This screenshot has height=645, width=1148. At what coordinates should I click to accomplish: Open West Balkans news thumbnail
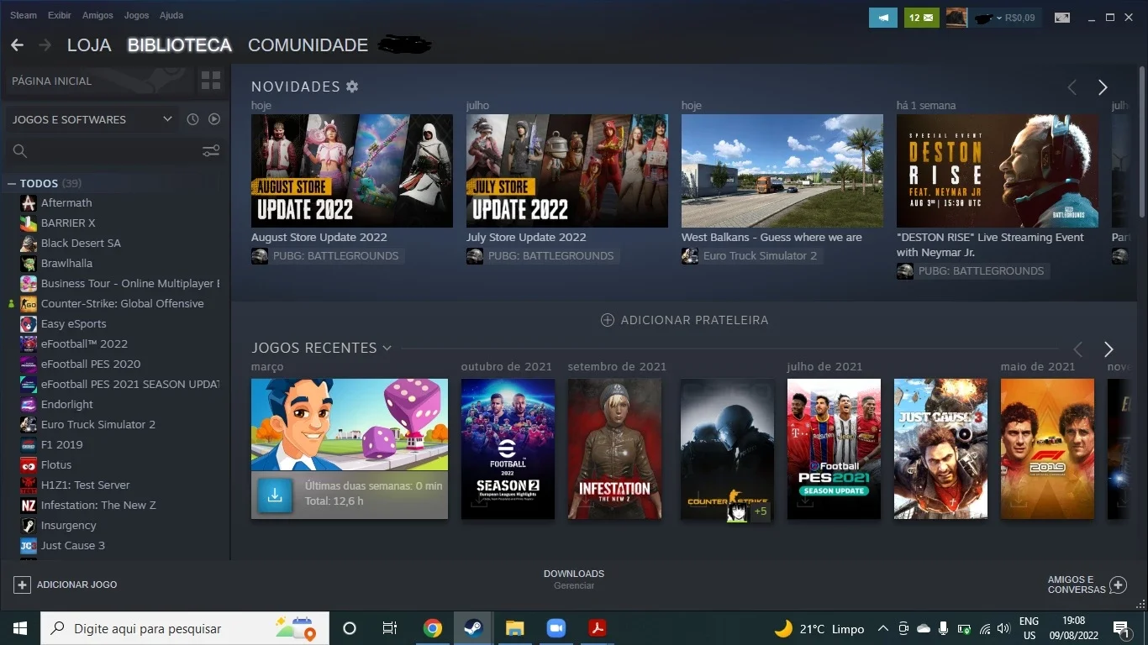[782, 170]
